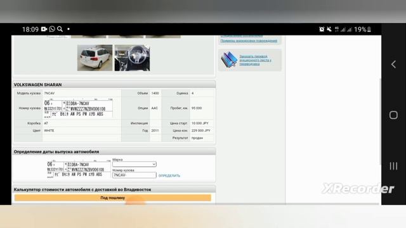
Task: Click the 18:09 clock in status bar
Action: pos(30,29)
